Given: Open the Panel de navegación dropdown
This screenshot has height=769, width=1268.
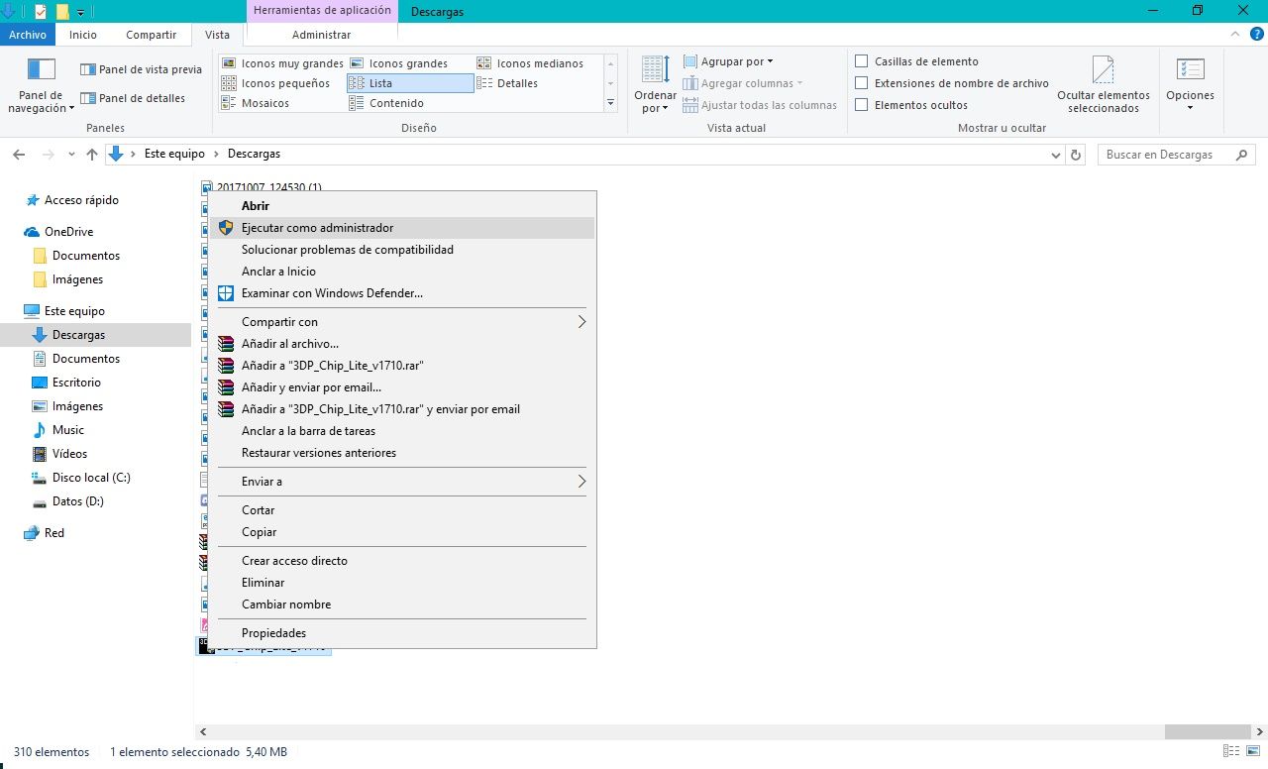Looking at the screenshot, I should click(41, 85).
